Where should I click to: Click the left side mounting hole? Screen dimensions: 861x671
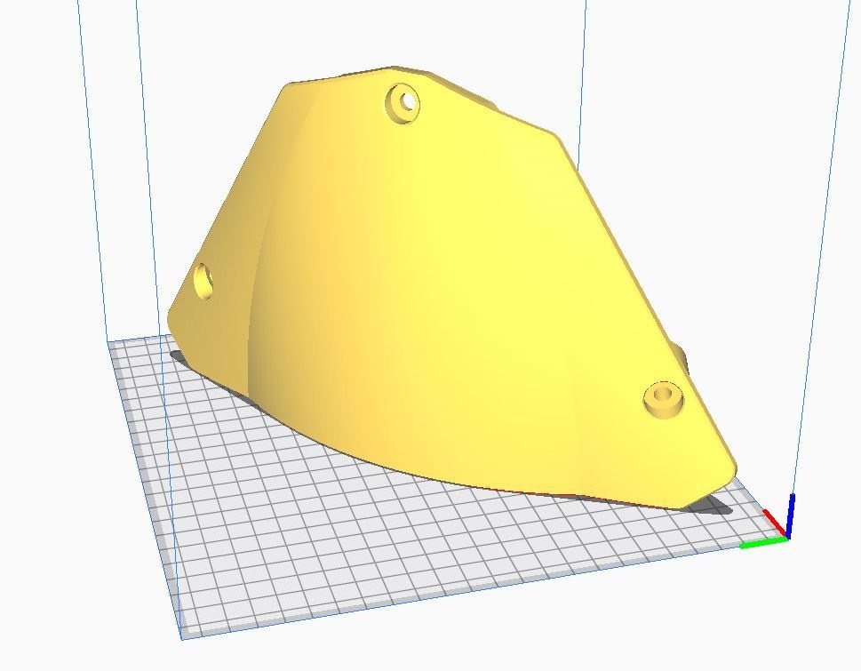click(203, 282)
